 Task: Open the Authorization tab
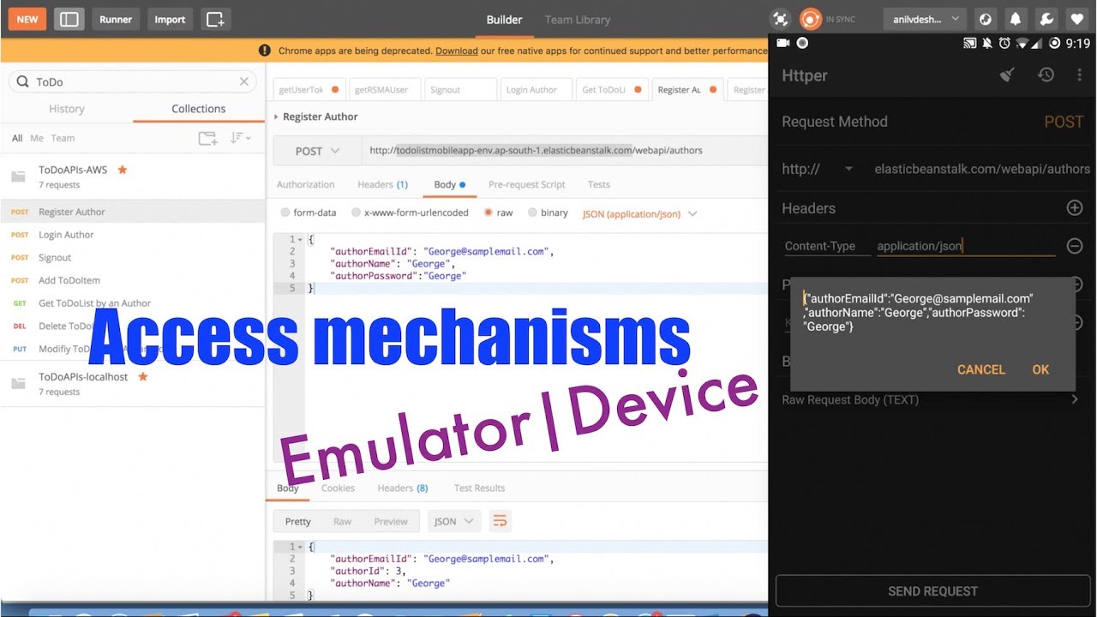point(305,184)
